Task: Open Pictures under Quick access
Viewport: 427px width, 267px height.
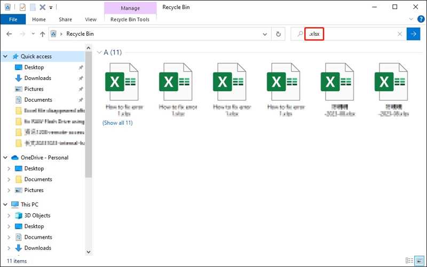Action: [x=34, y=89]
